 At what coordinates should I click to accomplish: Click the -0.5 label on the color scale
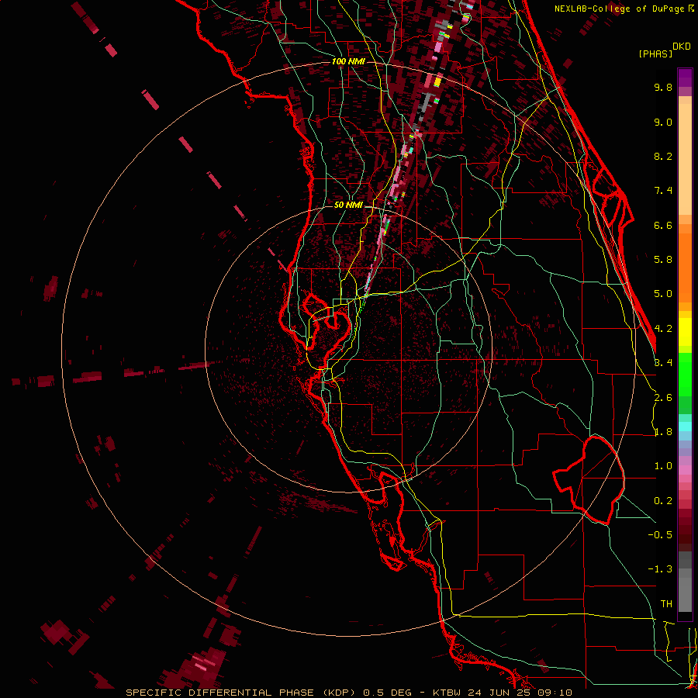660,535
